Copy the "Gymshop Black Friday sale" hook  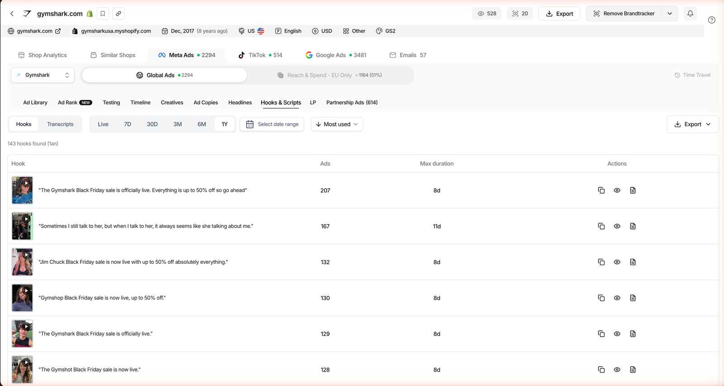tap(601, 298)
